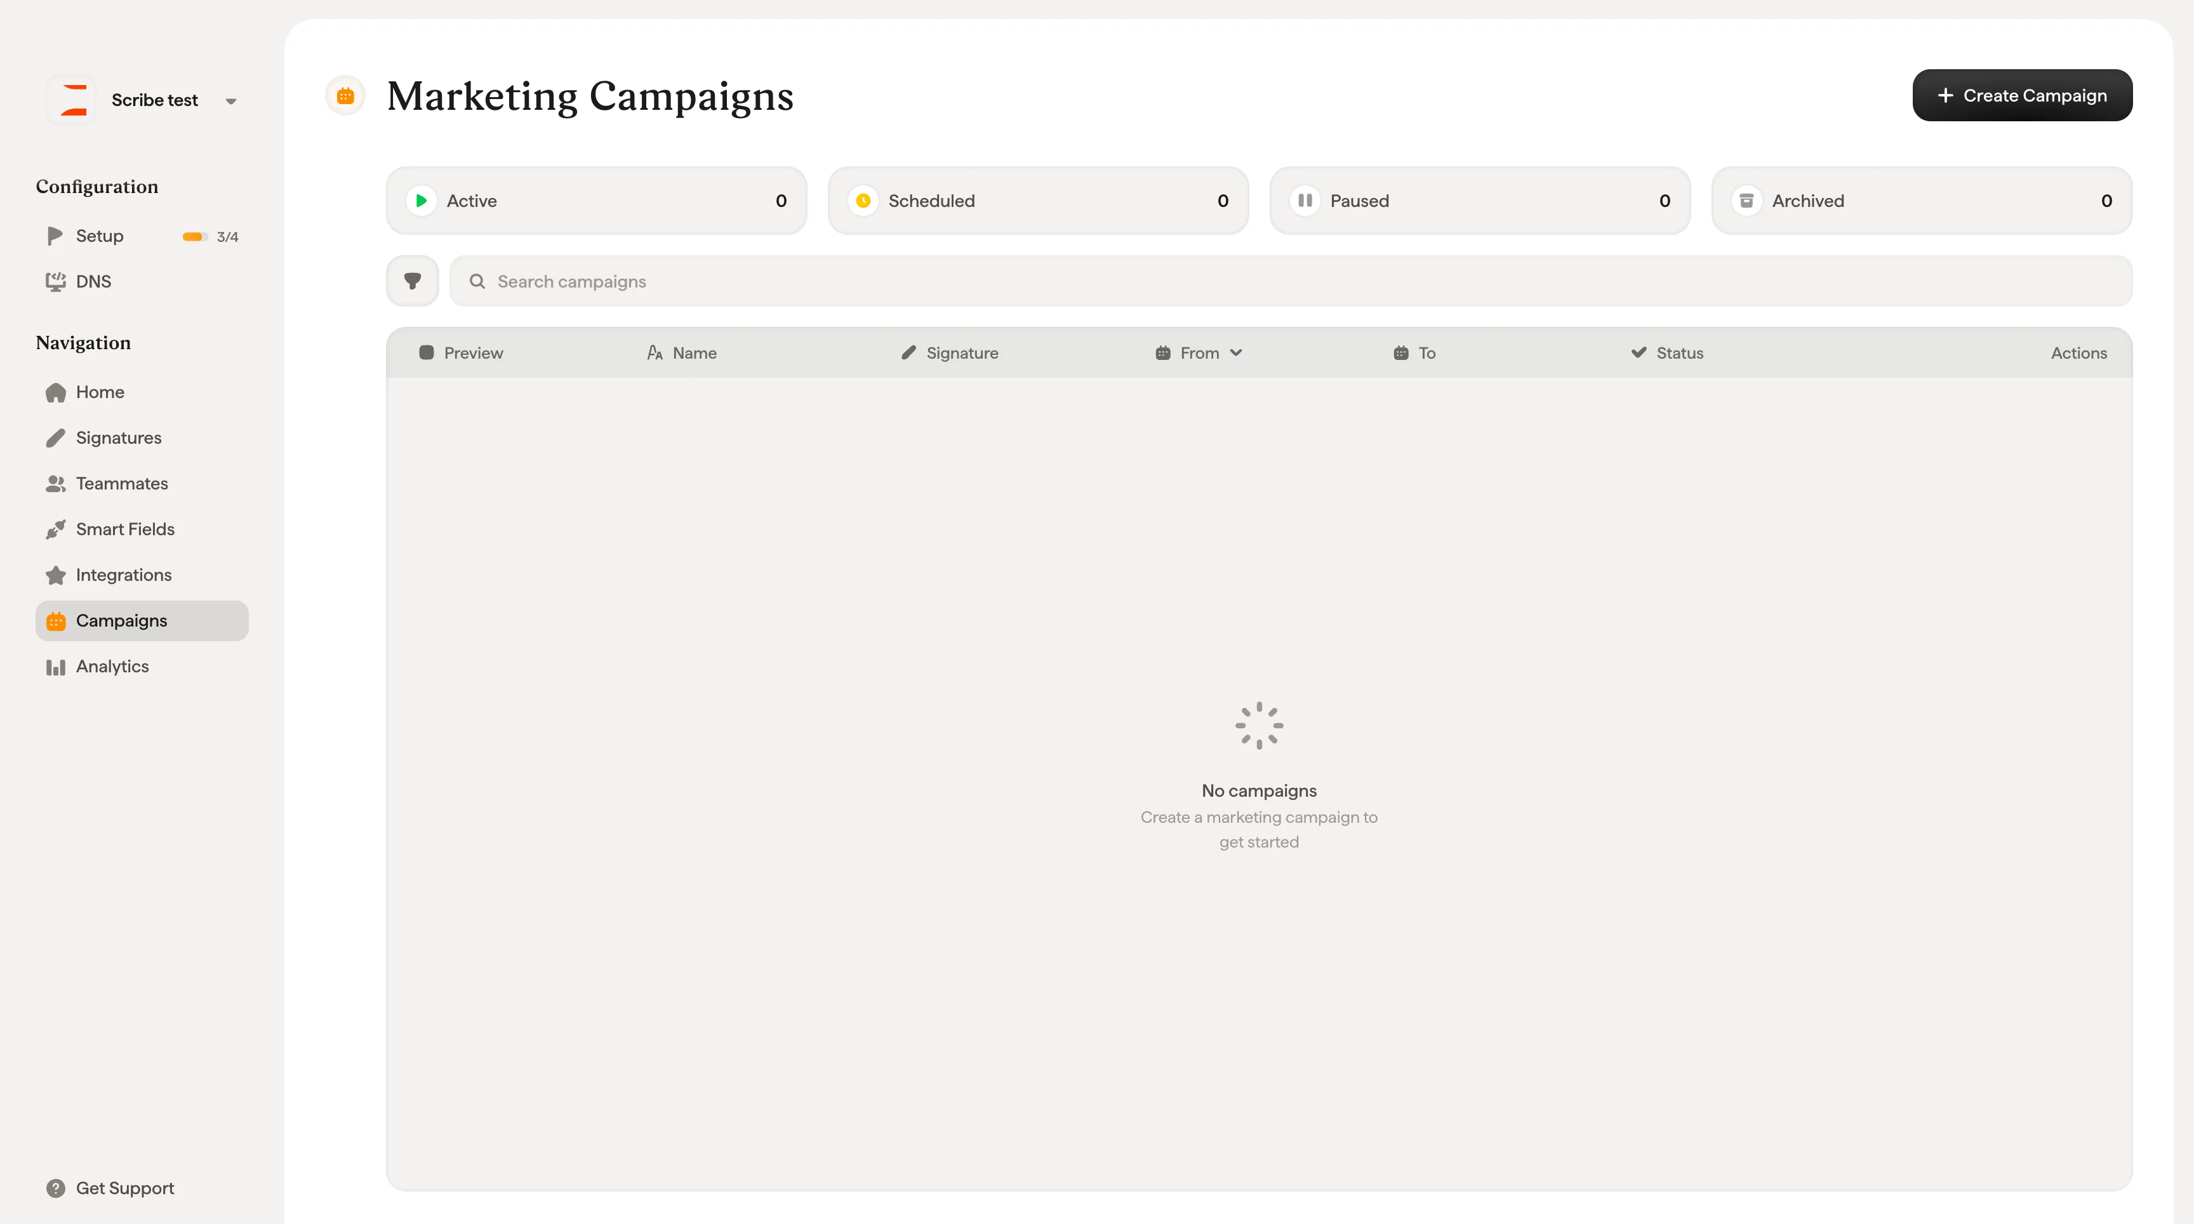2194x1224 pixels.
Task: Click the Setup flag icon
Action: click(x=55, y=236)
